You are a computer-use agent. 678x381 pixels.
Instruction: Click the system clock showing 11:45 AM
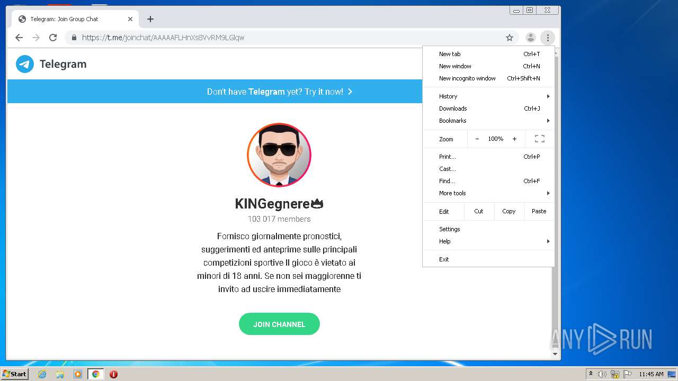click(x=651, y=374)
